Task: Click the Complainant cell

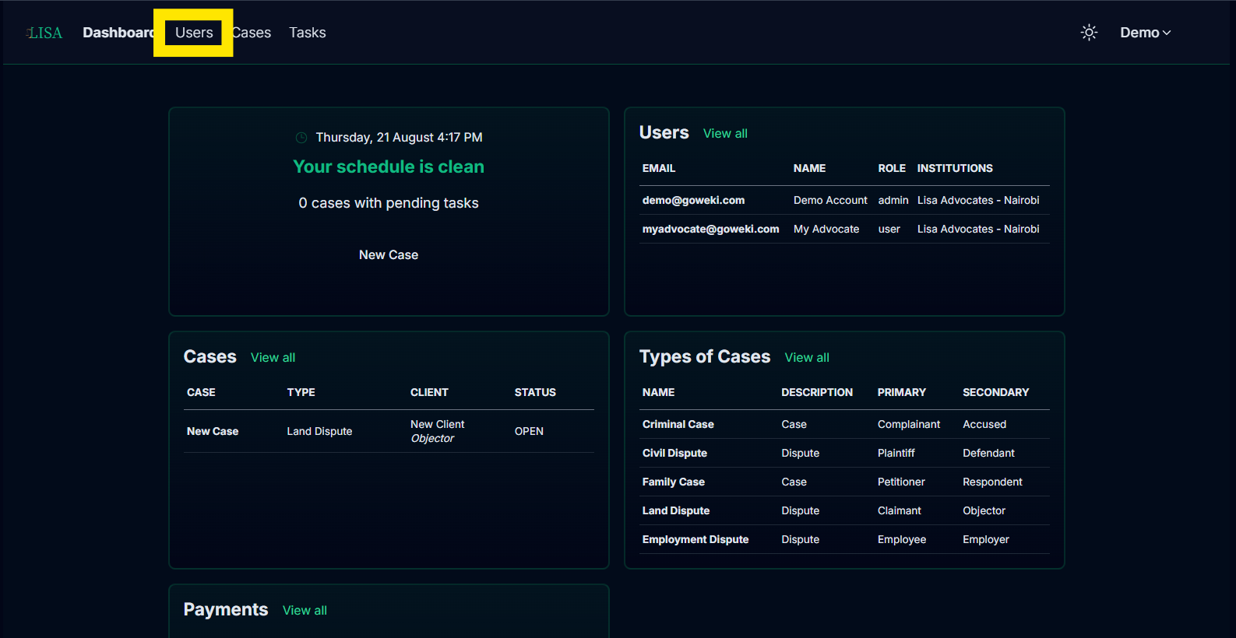Action: 909,425
